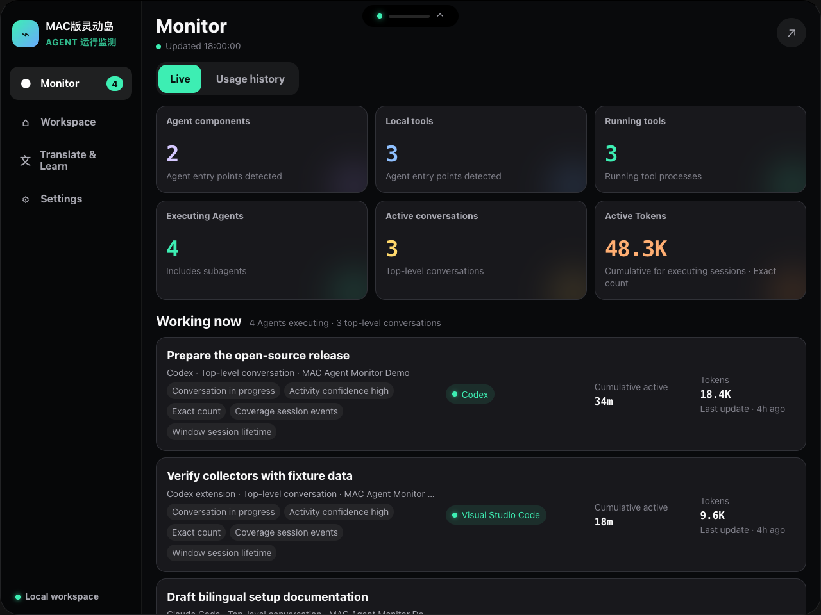The height and width of the screenshot is (615, 821).
Task: Open 'Prepare the open-source release' conversation
Action: pyautogui.click(x=481, y=394)
